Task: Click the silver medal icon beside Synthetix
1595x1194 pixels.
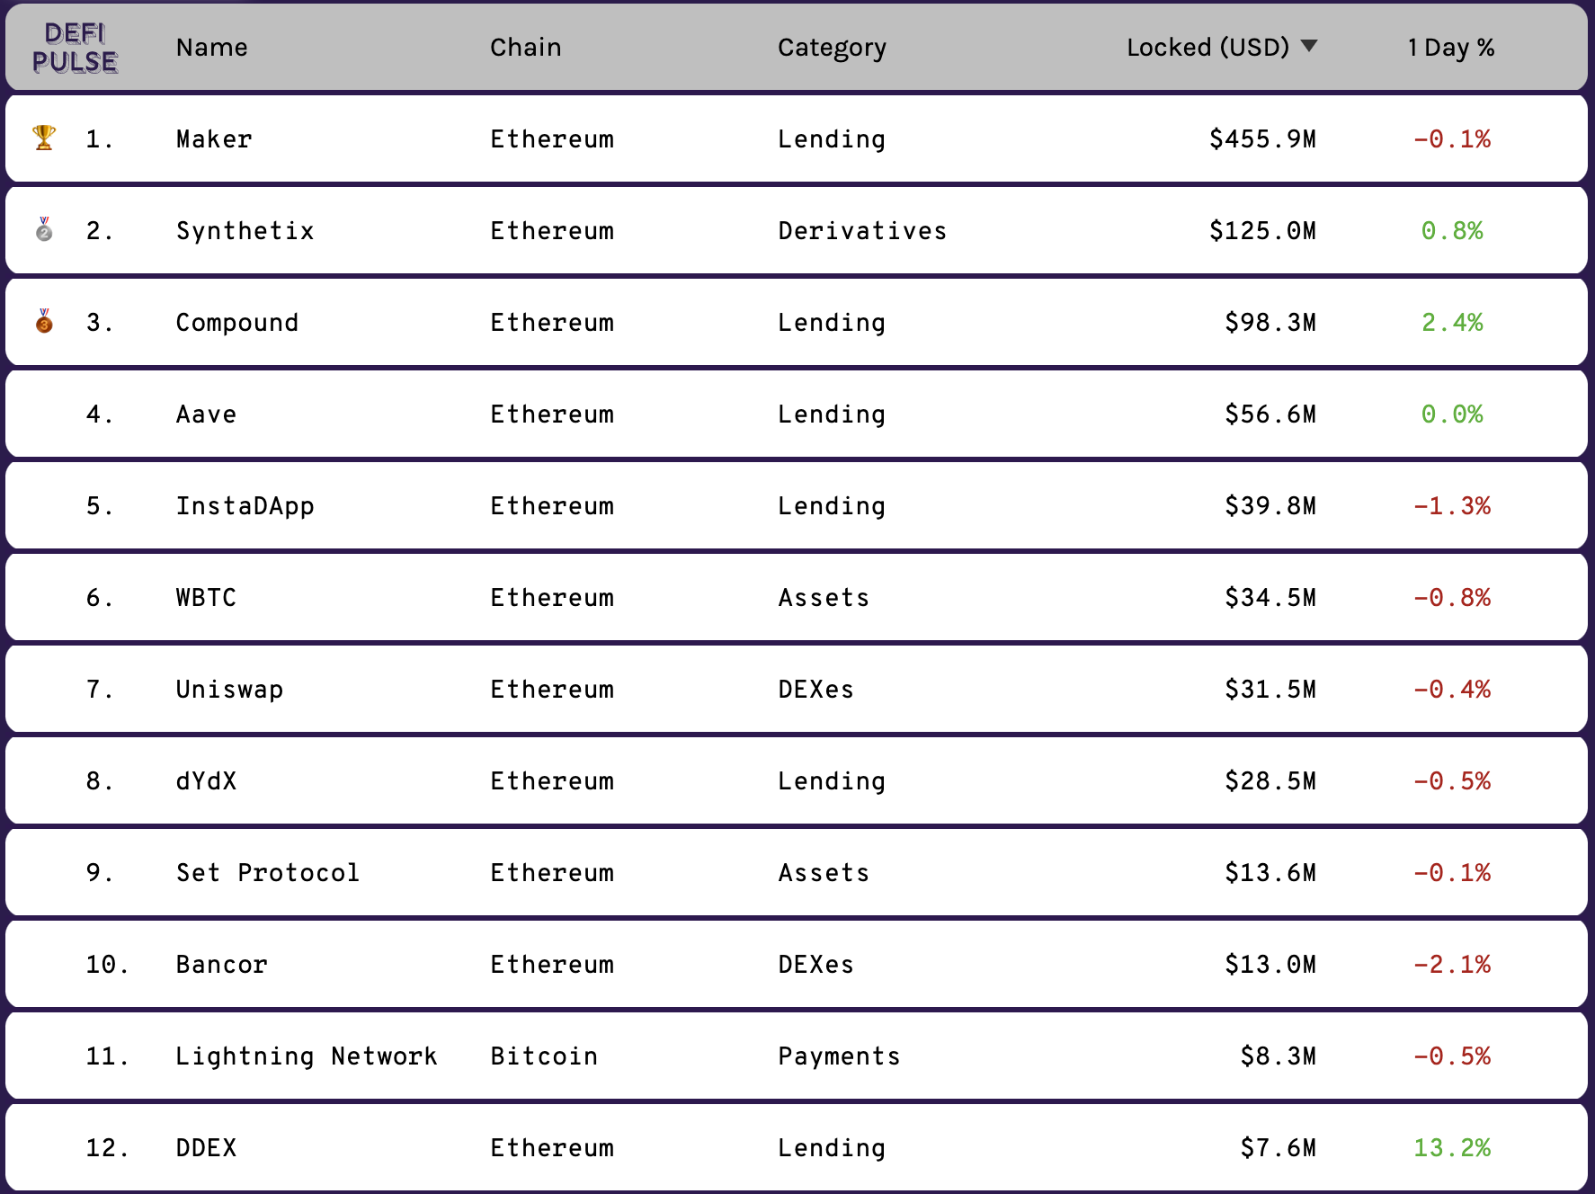Action: click(44, 229)
